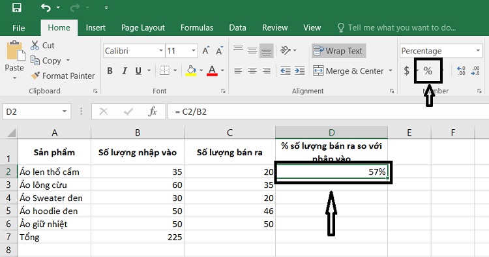Open fill color palette arrow
Screen dimensions: 489x257
[x=201, y=70]
